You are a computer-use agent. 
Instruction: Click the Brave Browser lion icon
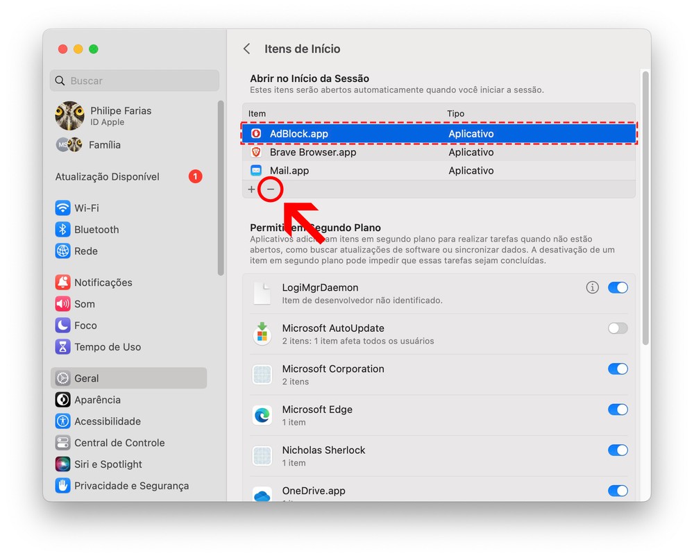click(x=256, y=152)
